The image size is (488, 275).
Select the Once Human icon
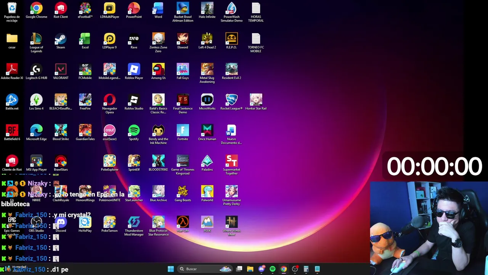(x=207, y=133)
